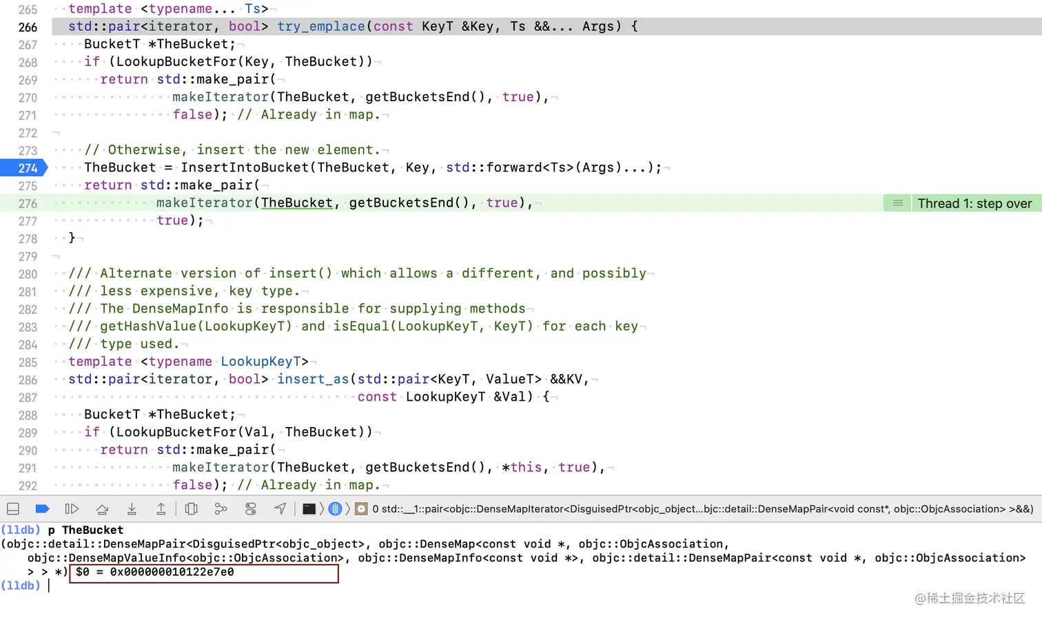The width and height of the screenshot is (1042, 622).
Task: Click the insert_as function name
Action: pyautogui.click(x=313, y=379)
